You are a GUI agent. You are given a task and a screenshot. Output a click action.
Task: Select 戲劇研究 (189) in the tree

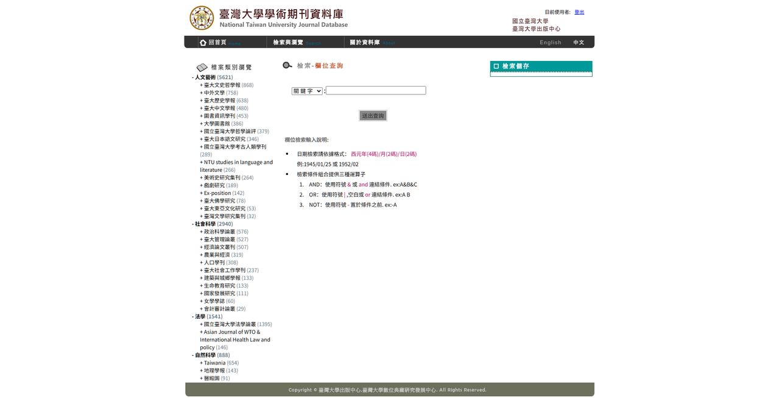tap(219, 185)
